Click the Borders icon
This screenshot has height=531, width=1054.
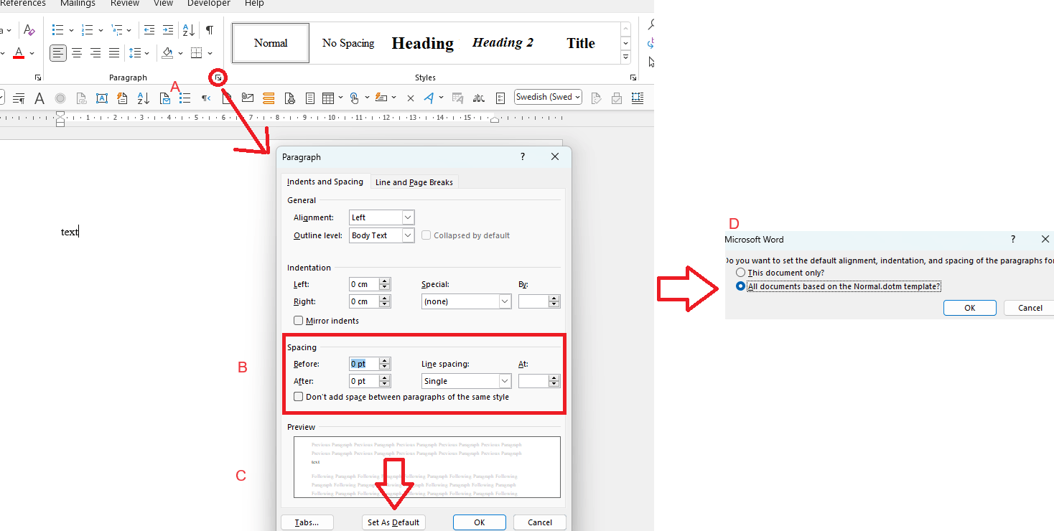196,52
